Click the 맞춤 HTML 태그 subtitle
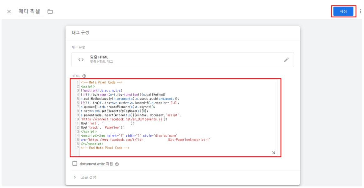This screenshot has width=364, height=188. 101,62
